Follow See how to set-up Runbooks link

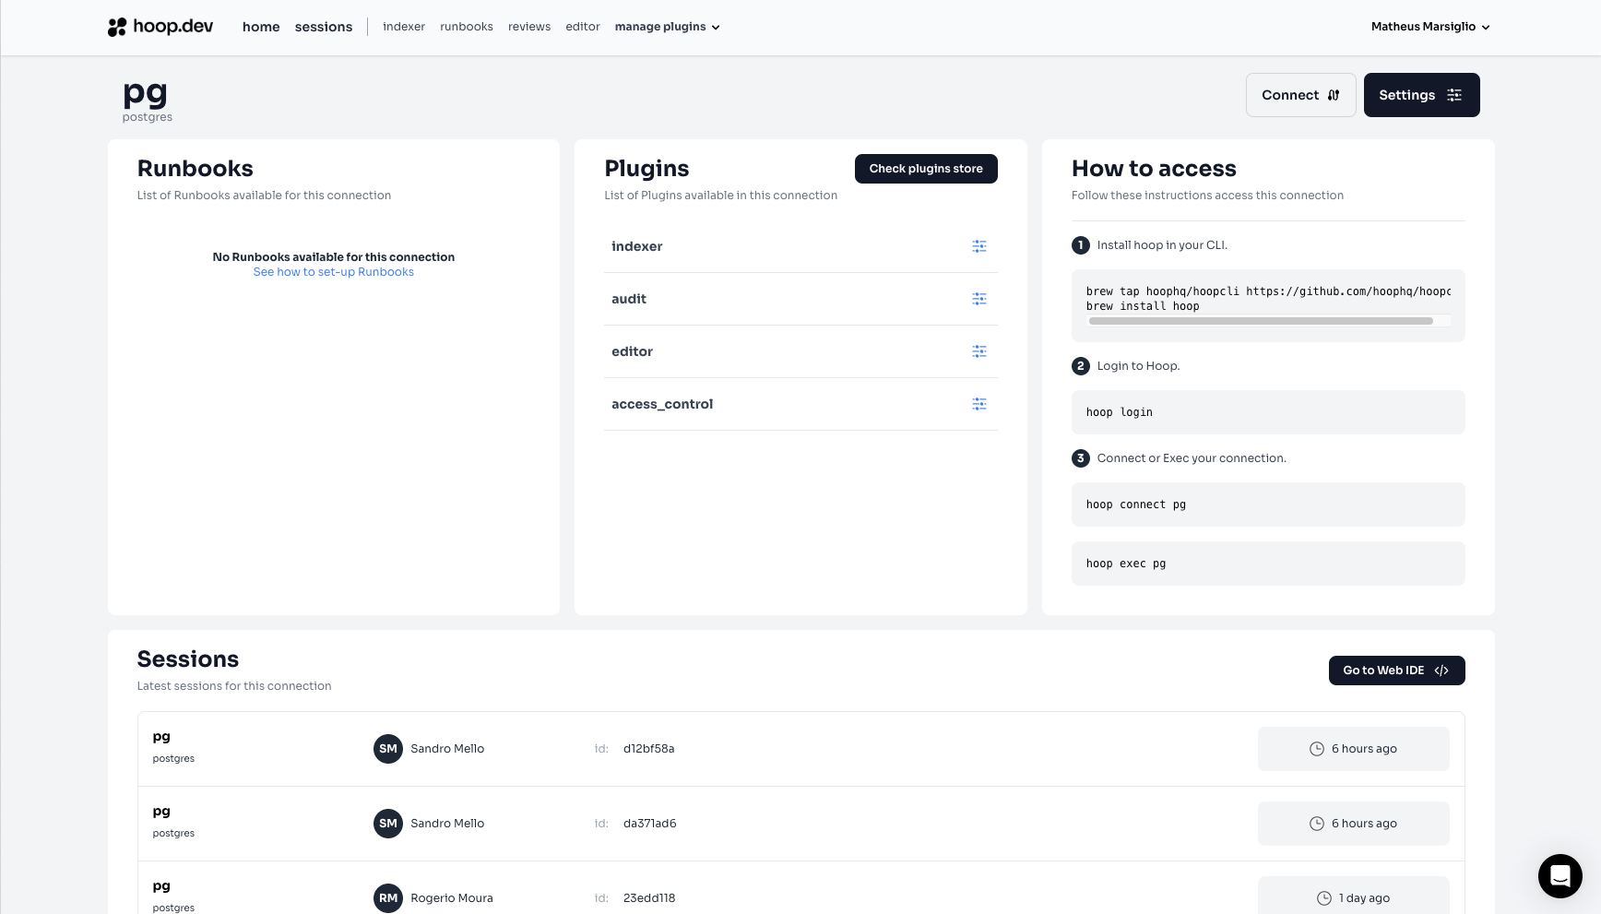tap(334, 272)
